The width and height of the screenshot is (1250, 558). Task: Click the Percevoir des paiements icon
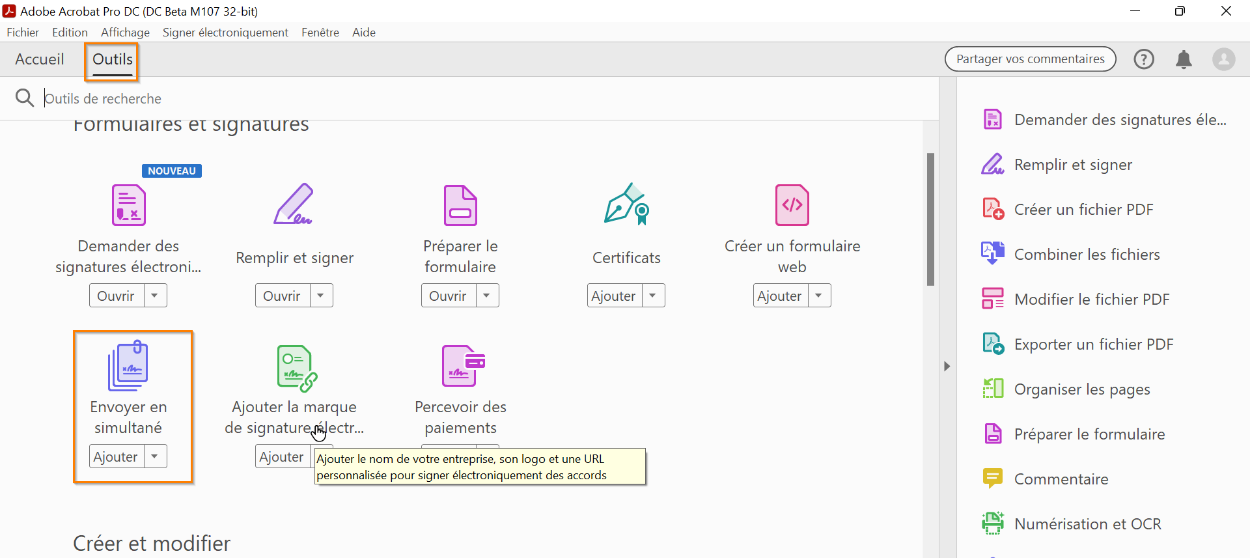(x=464, y=366)
